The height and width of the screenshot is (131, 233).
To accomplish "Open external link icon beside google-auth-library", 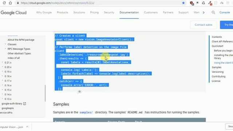I will pyautogui.click(x=24, y=104).
